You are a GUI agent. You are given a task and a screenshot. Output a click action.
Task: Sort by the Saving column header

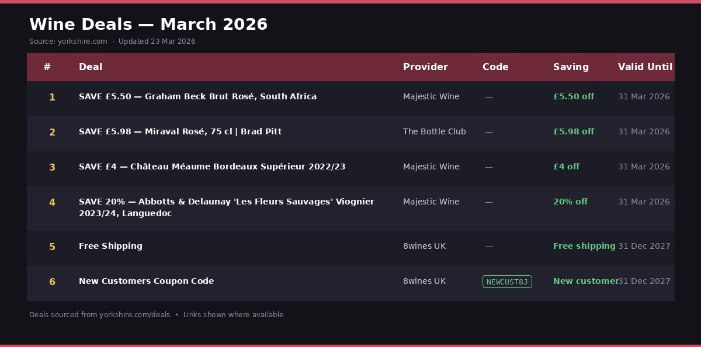[571, 67]
